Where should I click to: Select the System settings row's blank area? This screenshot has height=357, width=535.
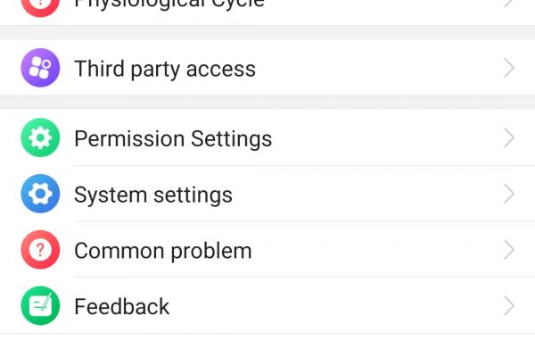(x=367, y=194)
